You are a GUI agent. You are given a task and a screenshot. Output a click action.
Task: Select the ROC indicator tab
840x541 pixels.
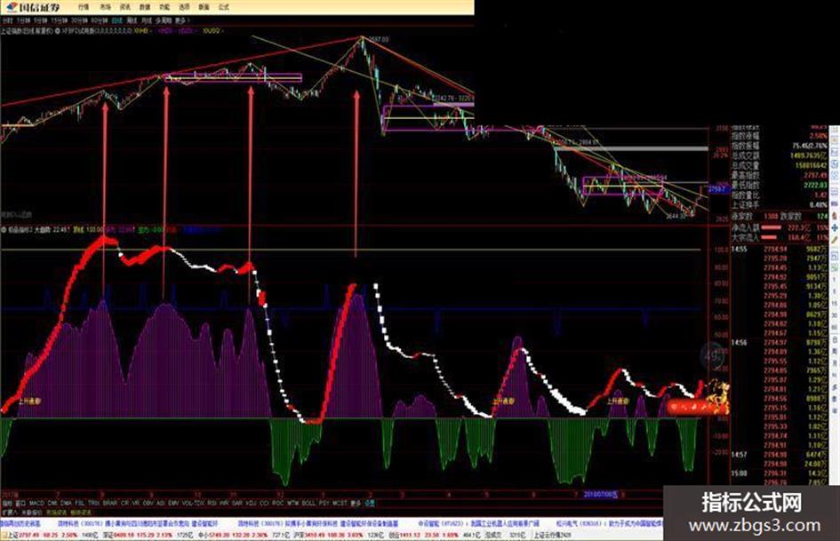coord(278,504)
